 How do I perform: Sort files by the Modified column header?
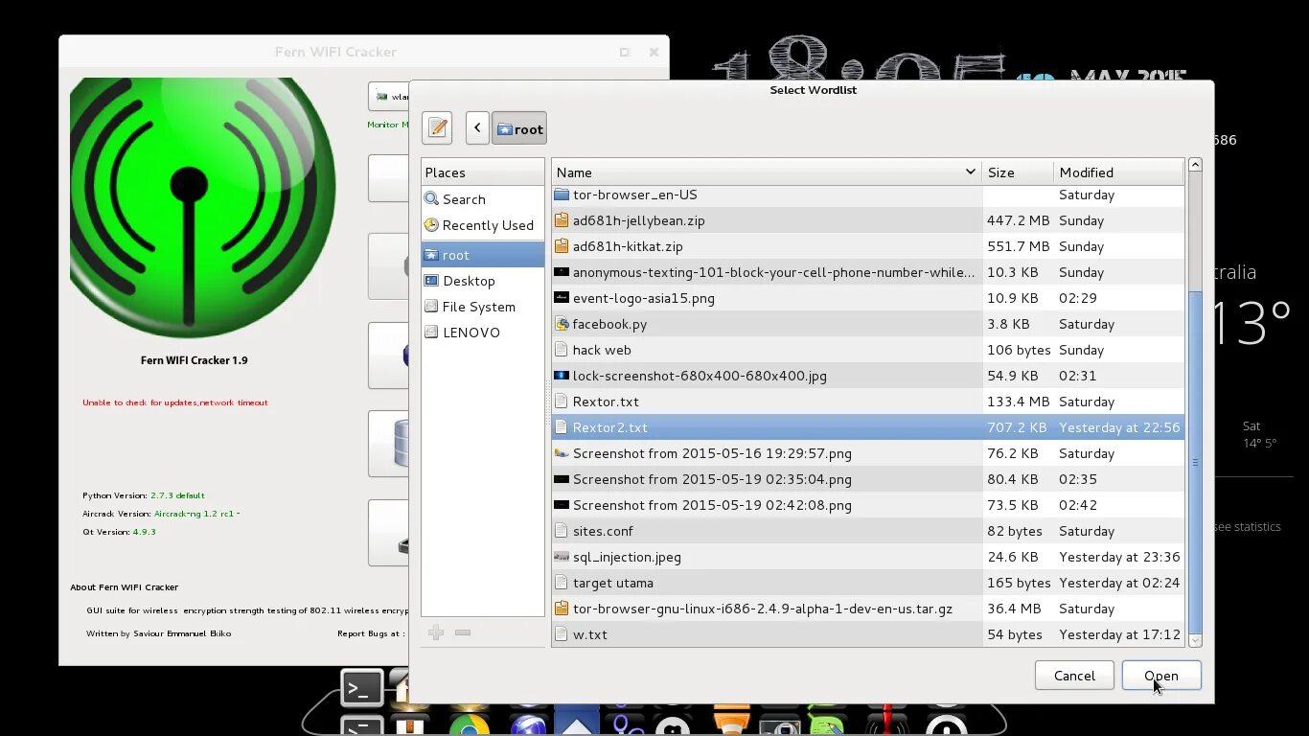[1086, 172]
